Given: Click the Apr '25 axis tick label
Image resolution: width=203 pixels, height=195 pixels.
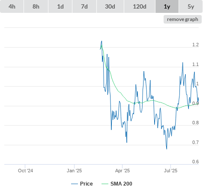Looking at the screenshot, I should 122,171.
